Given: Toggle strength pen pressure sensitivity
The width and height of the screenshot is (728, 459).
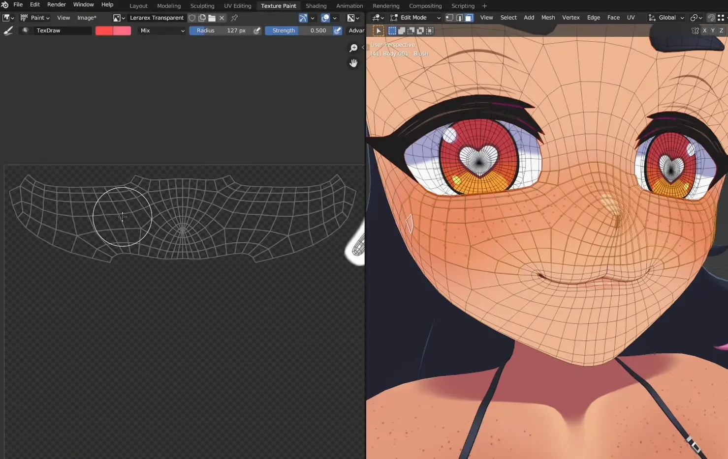Looking at the screenshot, I should (338, 30).
